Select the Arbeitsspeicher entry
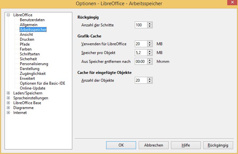The image size is (238, 154). 33,30
